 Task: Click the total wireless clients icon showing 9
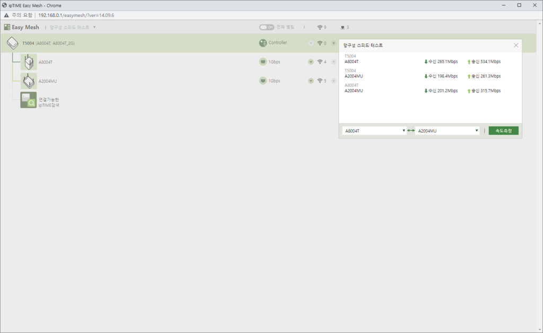tap(320, 28)
